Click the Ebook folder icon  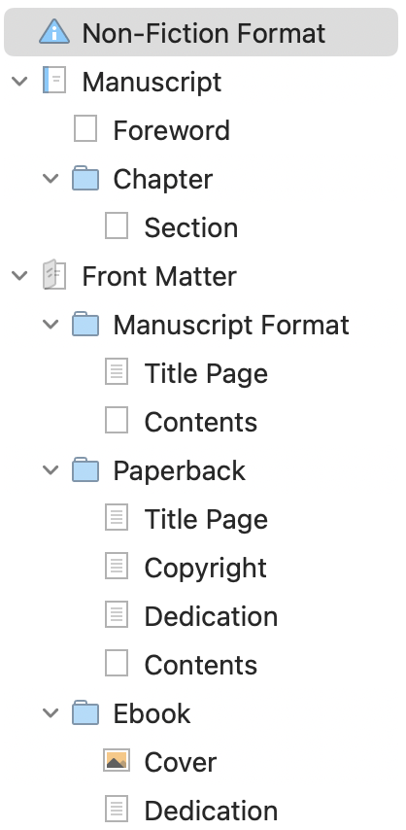[85, 713]
